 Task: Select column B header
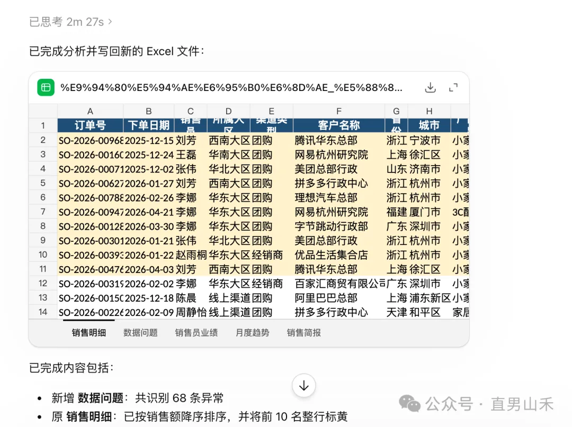coord(148,111)
